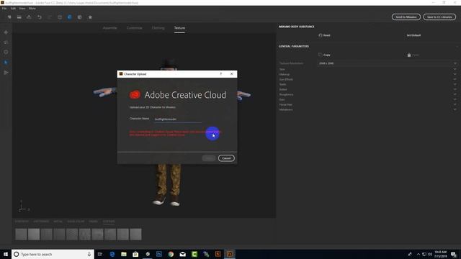Click the help question mark in Character Upload dialog

[221, 74]
